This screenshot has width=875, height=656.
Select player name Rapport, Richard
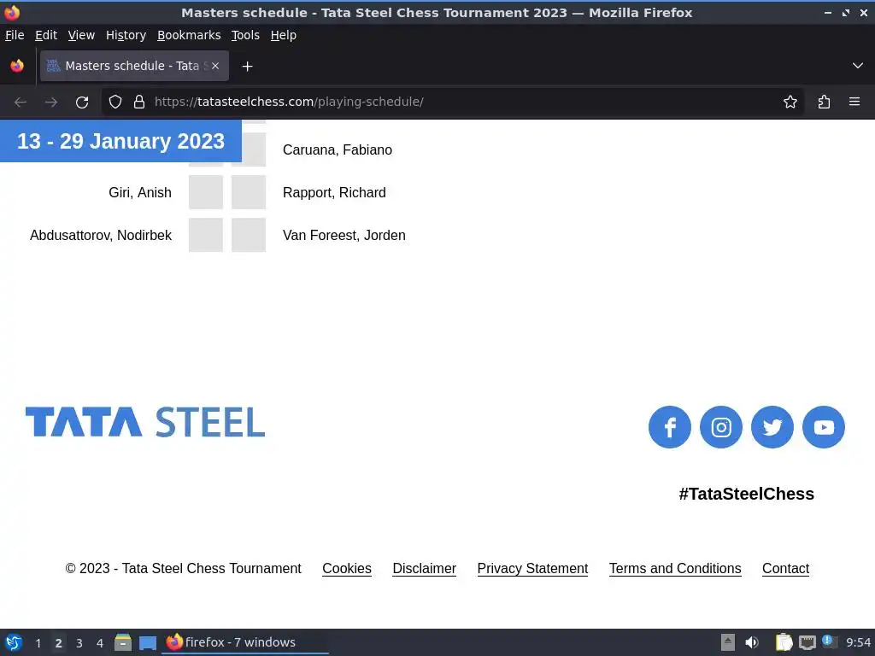pos(334,192)
